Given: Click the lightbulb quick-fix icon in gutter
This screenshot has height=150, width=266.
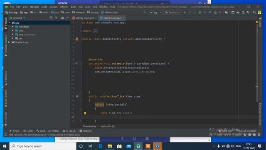Looking at the screenshot, I should pyautogui.click(x=85, y=113).
